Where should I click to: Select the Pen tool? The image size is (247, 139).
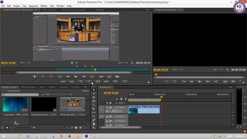pyautogui.click(x=94, y=120)
